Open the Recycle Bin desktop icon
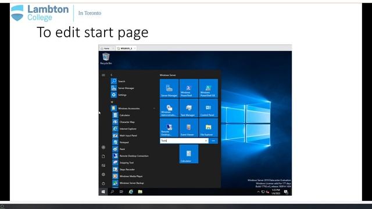 pyautogui.click(x=106, y=59)
